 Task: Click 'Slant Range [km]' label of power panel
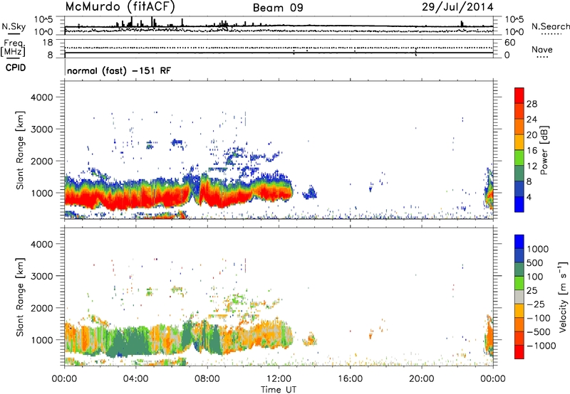coord(20,150)
